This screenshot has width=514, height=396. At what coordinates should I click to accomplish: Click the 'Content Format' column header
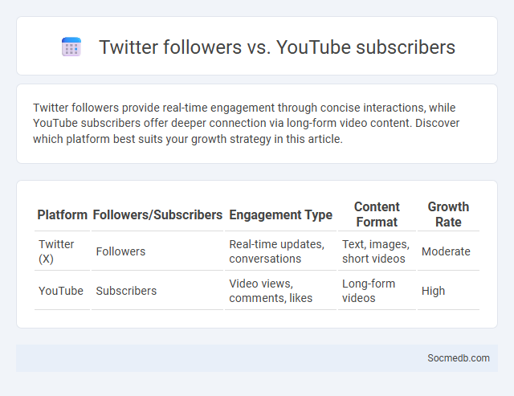[x=377, y=214]
